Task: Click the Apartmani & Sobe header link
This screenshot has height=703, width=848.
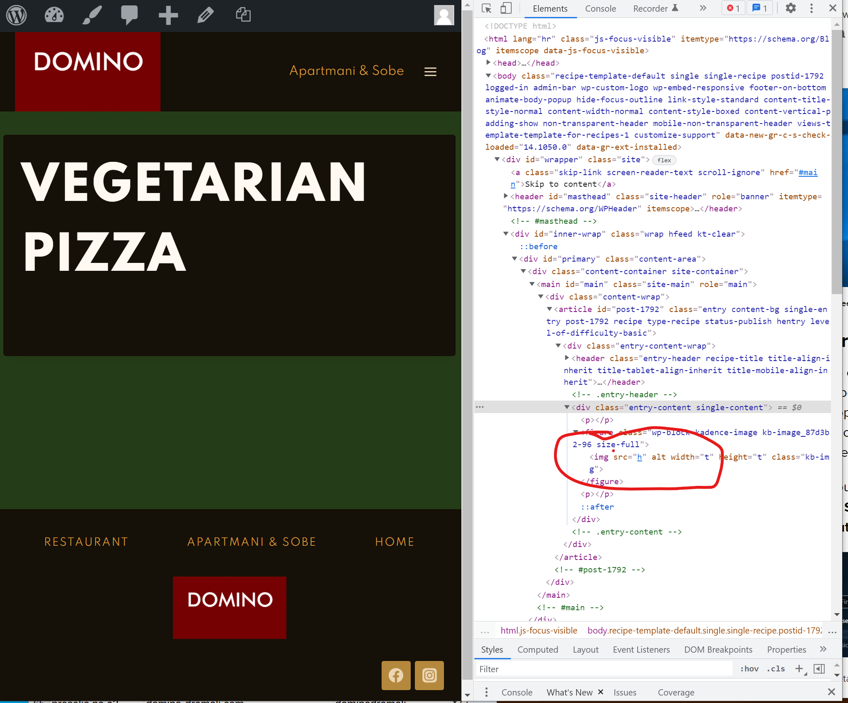Action: coord(346,71)
